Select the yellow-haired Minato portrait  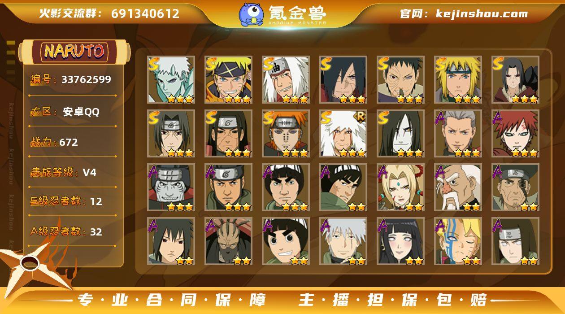[458, 79]
